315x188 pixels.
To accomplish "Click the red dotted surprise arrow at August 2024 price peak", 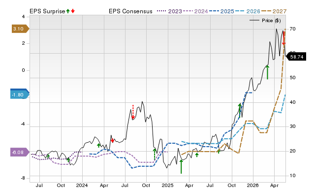I will (133, 112).
